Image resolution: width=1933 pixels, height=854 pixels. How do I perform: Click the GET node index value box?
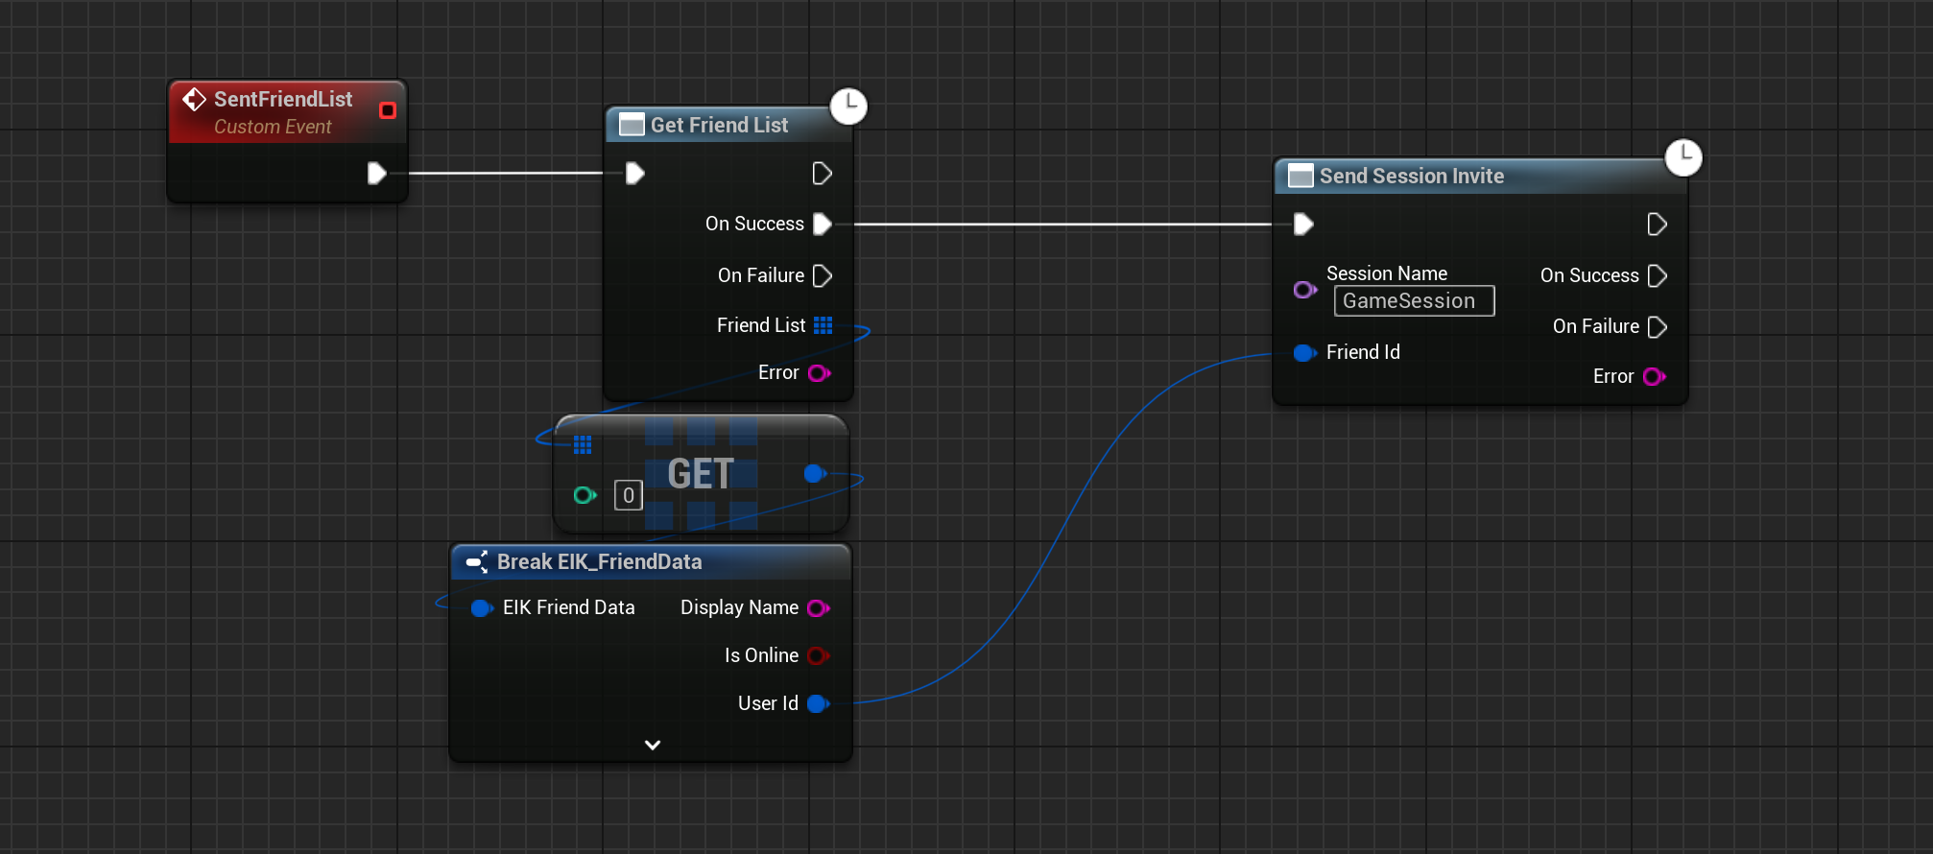click(x=629, y=495)
